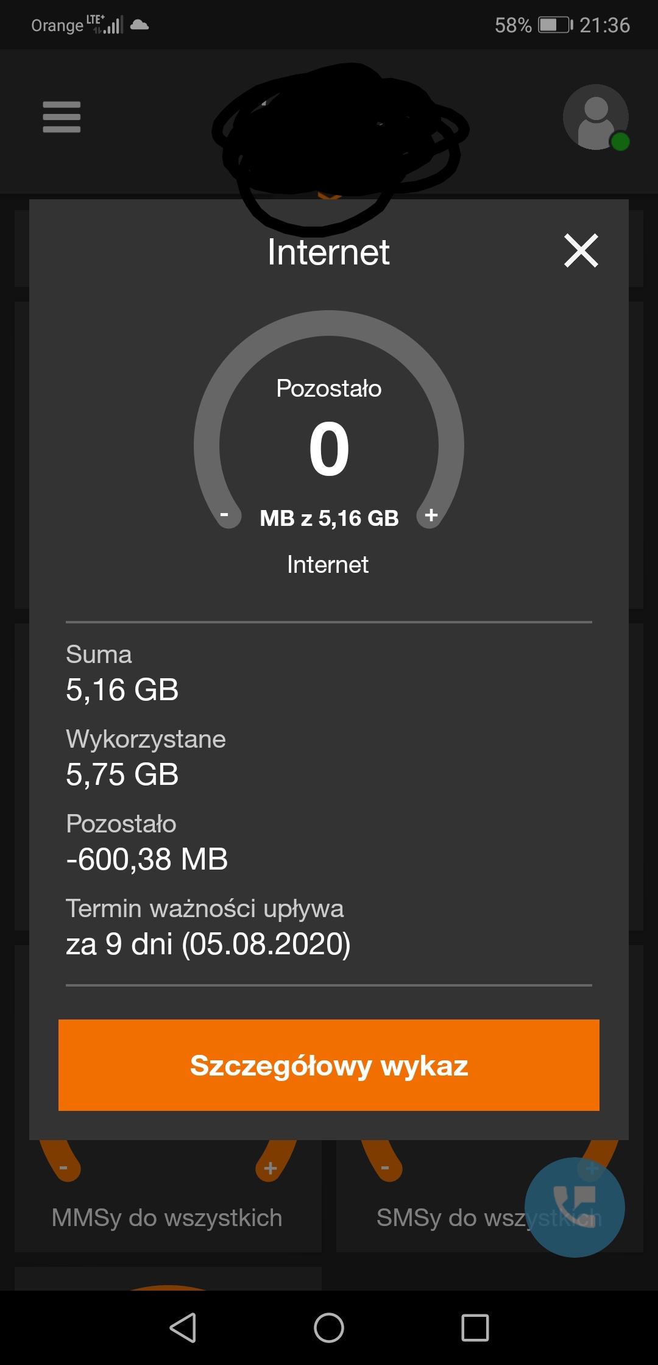Open MMSy do wszystkich tile
The width and height of the screenshot is (658, 1365).
[167, 1218]
